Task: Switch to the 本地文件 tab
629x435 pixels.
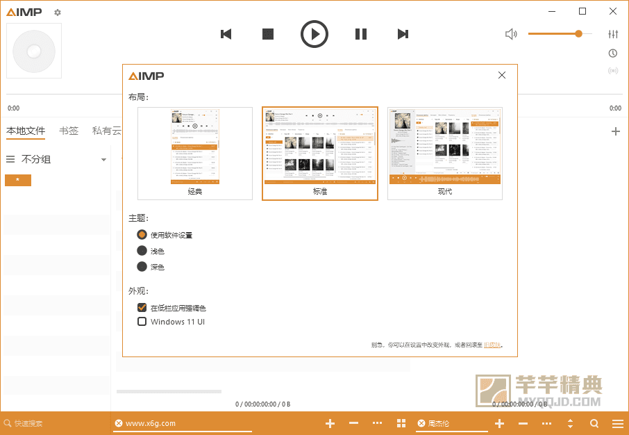Action: pos(26,131)
